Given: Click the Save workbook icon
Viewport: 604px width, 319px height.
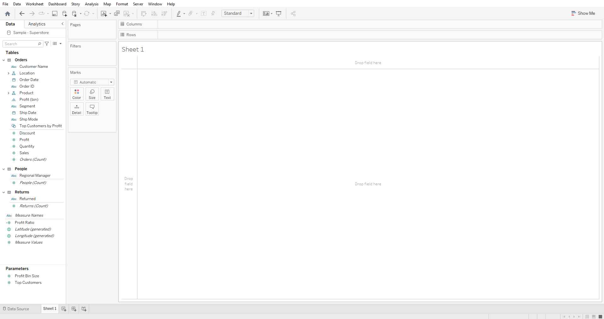Looking at the screenshot, I should pos(54,14).
